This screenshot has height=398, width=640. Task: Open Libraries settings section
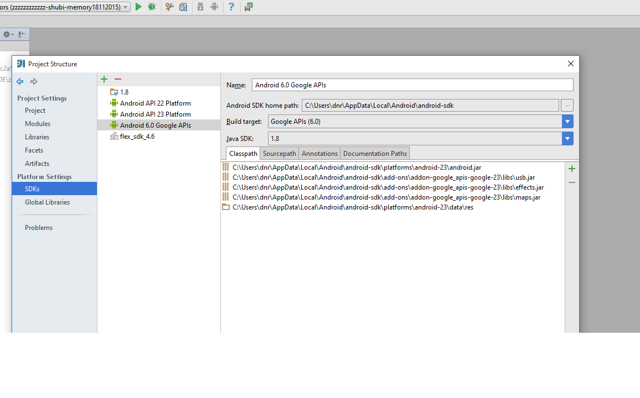point(37,137)
